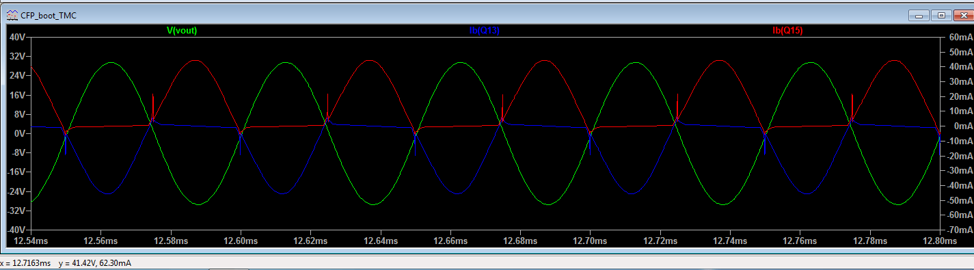Image resolution: width=974 pixels, height=270 pixels.
Task: Click the 0V tick on voltage axis
Action: tap(19, 133)
